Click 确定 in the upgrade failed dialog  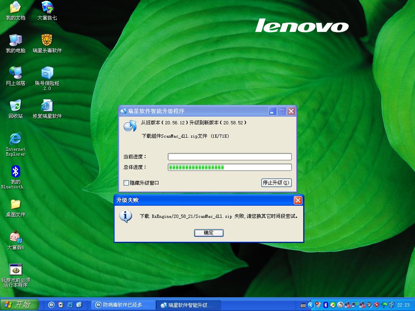[x=209, y=233]
